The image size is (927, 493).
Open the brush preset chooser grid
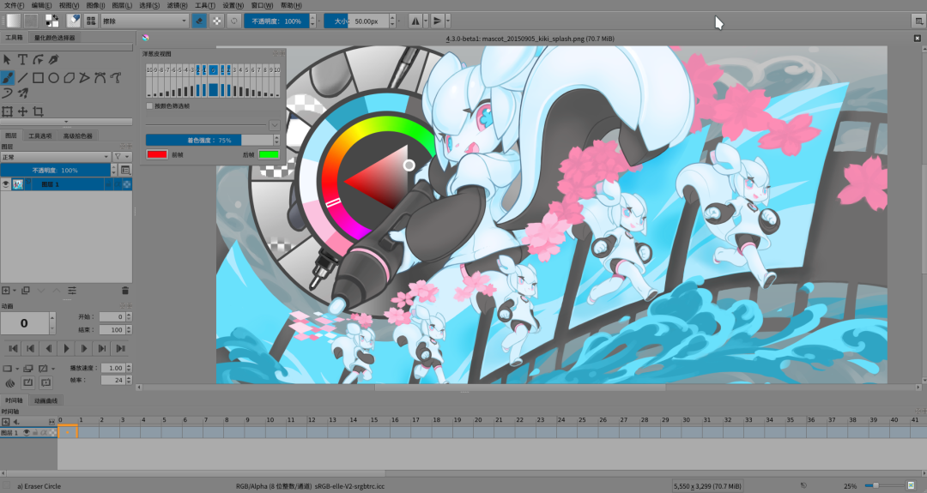[90, 21]
